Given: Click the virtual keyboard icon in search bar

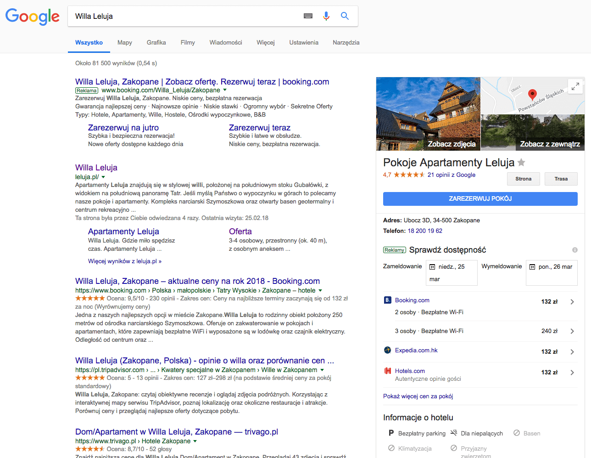Looking at the screenshot, I should coord(308,16).
